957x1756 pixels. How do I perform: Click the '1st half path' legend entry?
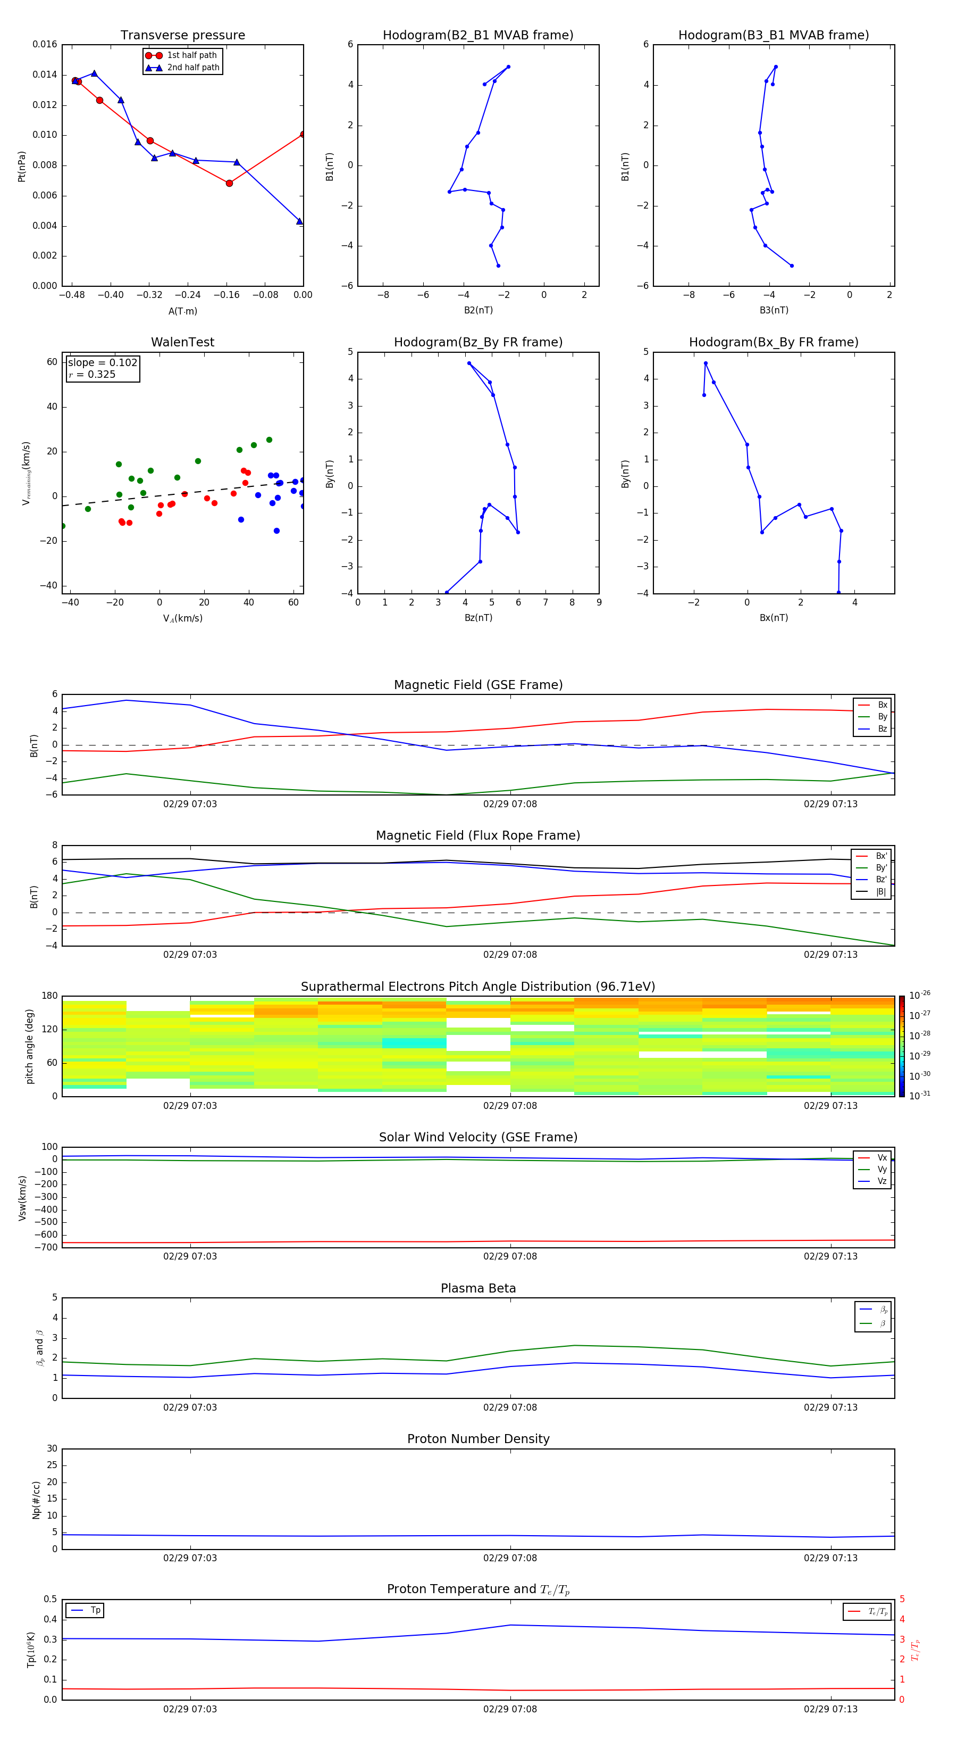(181, 55)
